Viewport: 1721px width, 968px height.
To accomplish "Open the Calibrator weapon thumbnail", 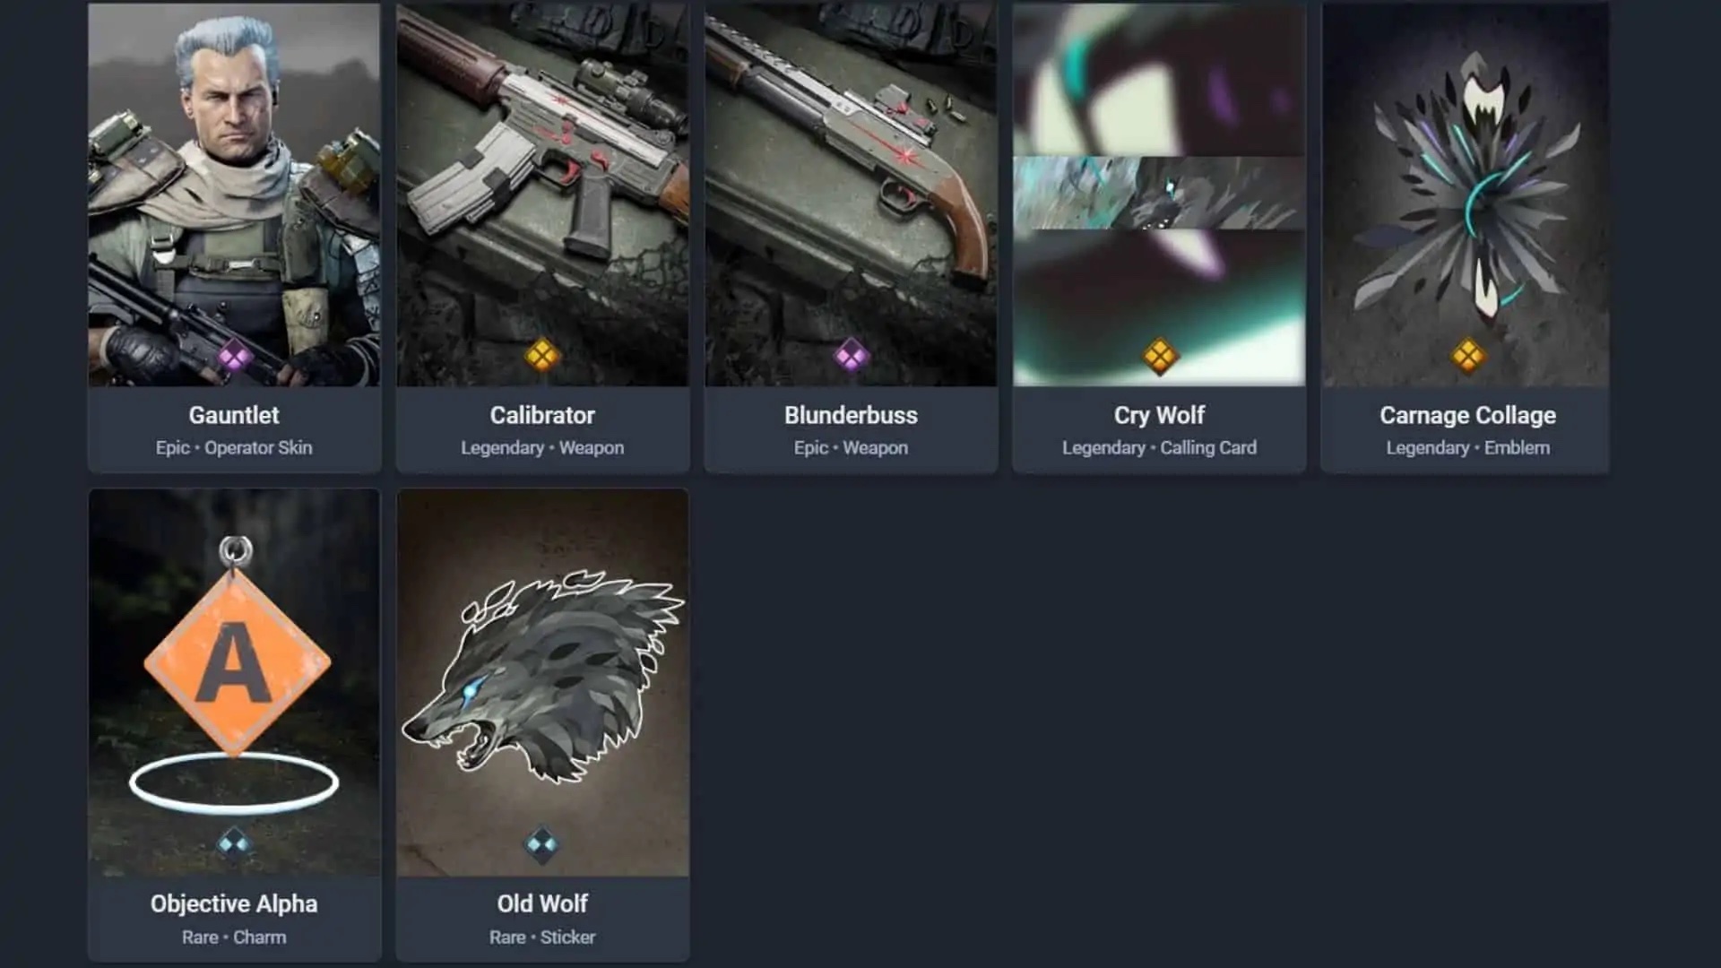I will [542, 194].
